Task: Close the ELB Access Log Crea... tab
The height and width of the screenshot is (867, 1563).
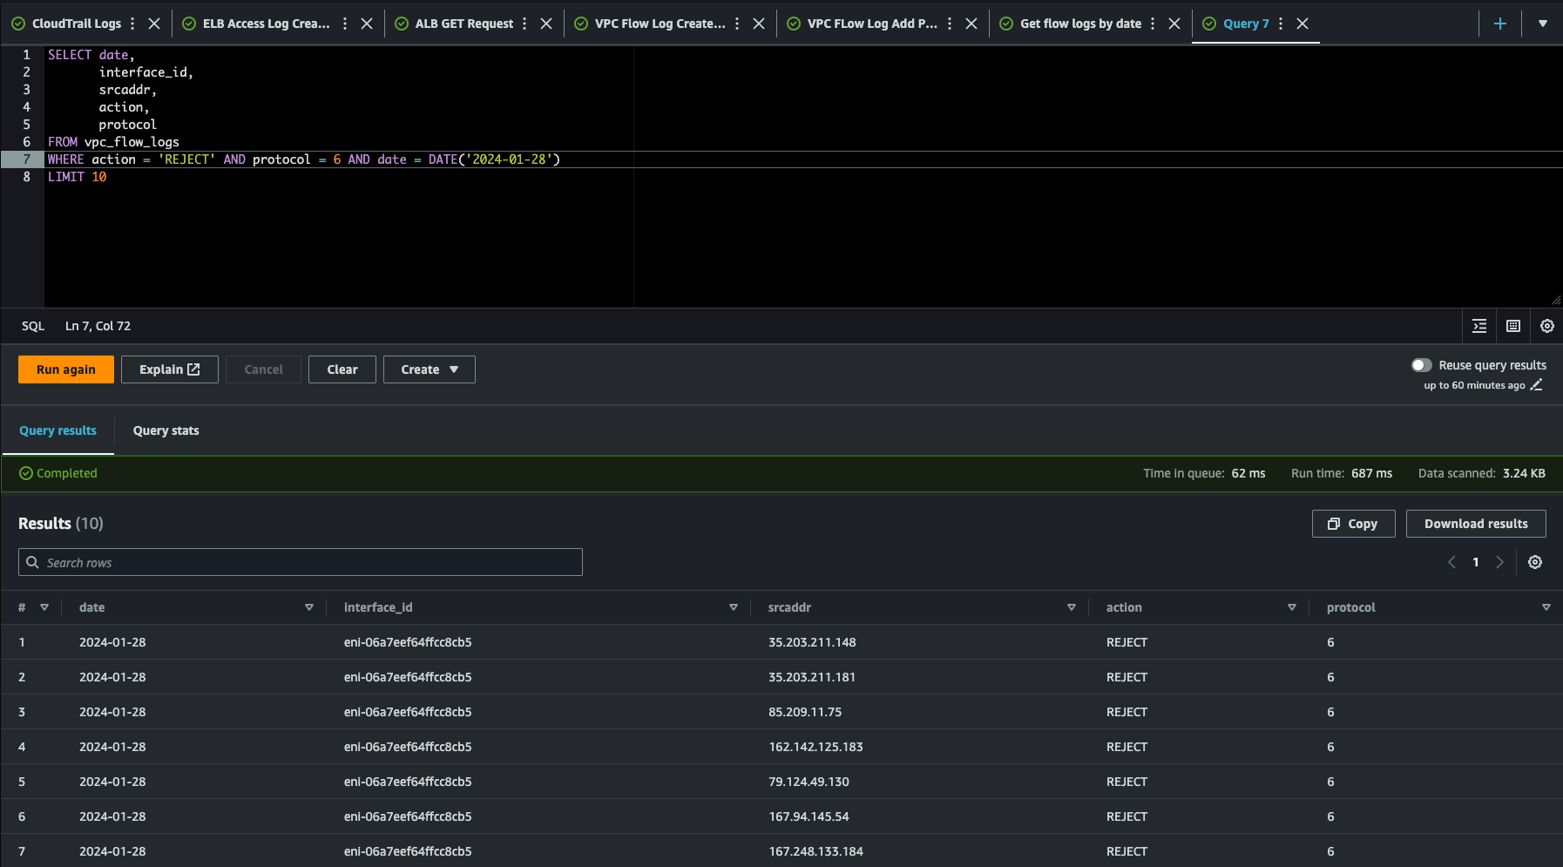Action: (367, 24)
